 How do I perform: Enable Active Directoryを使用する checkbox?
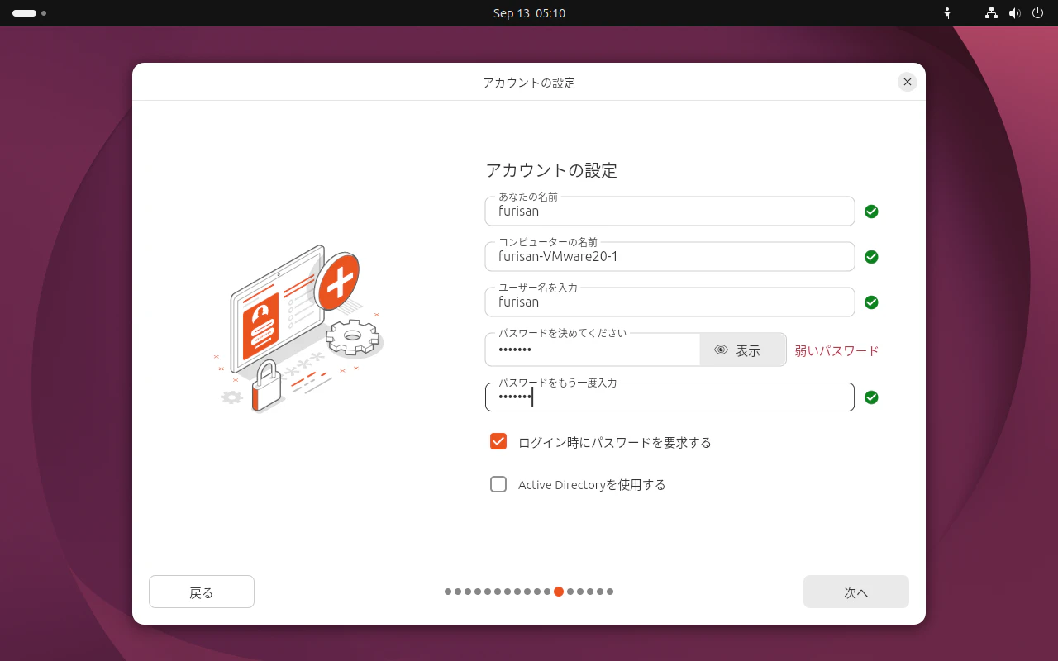tap(498, 484)
